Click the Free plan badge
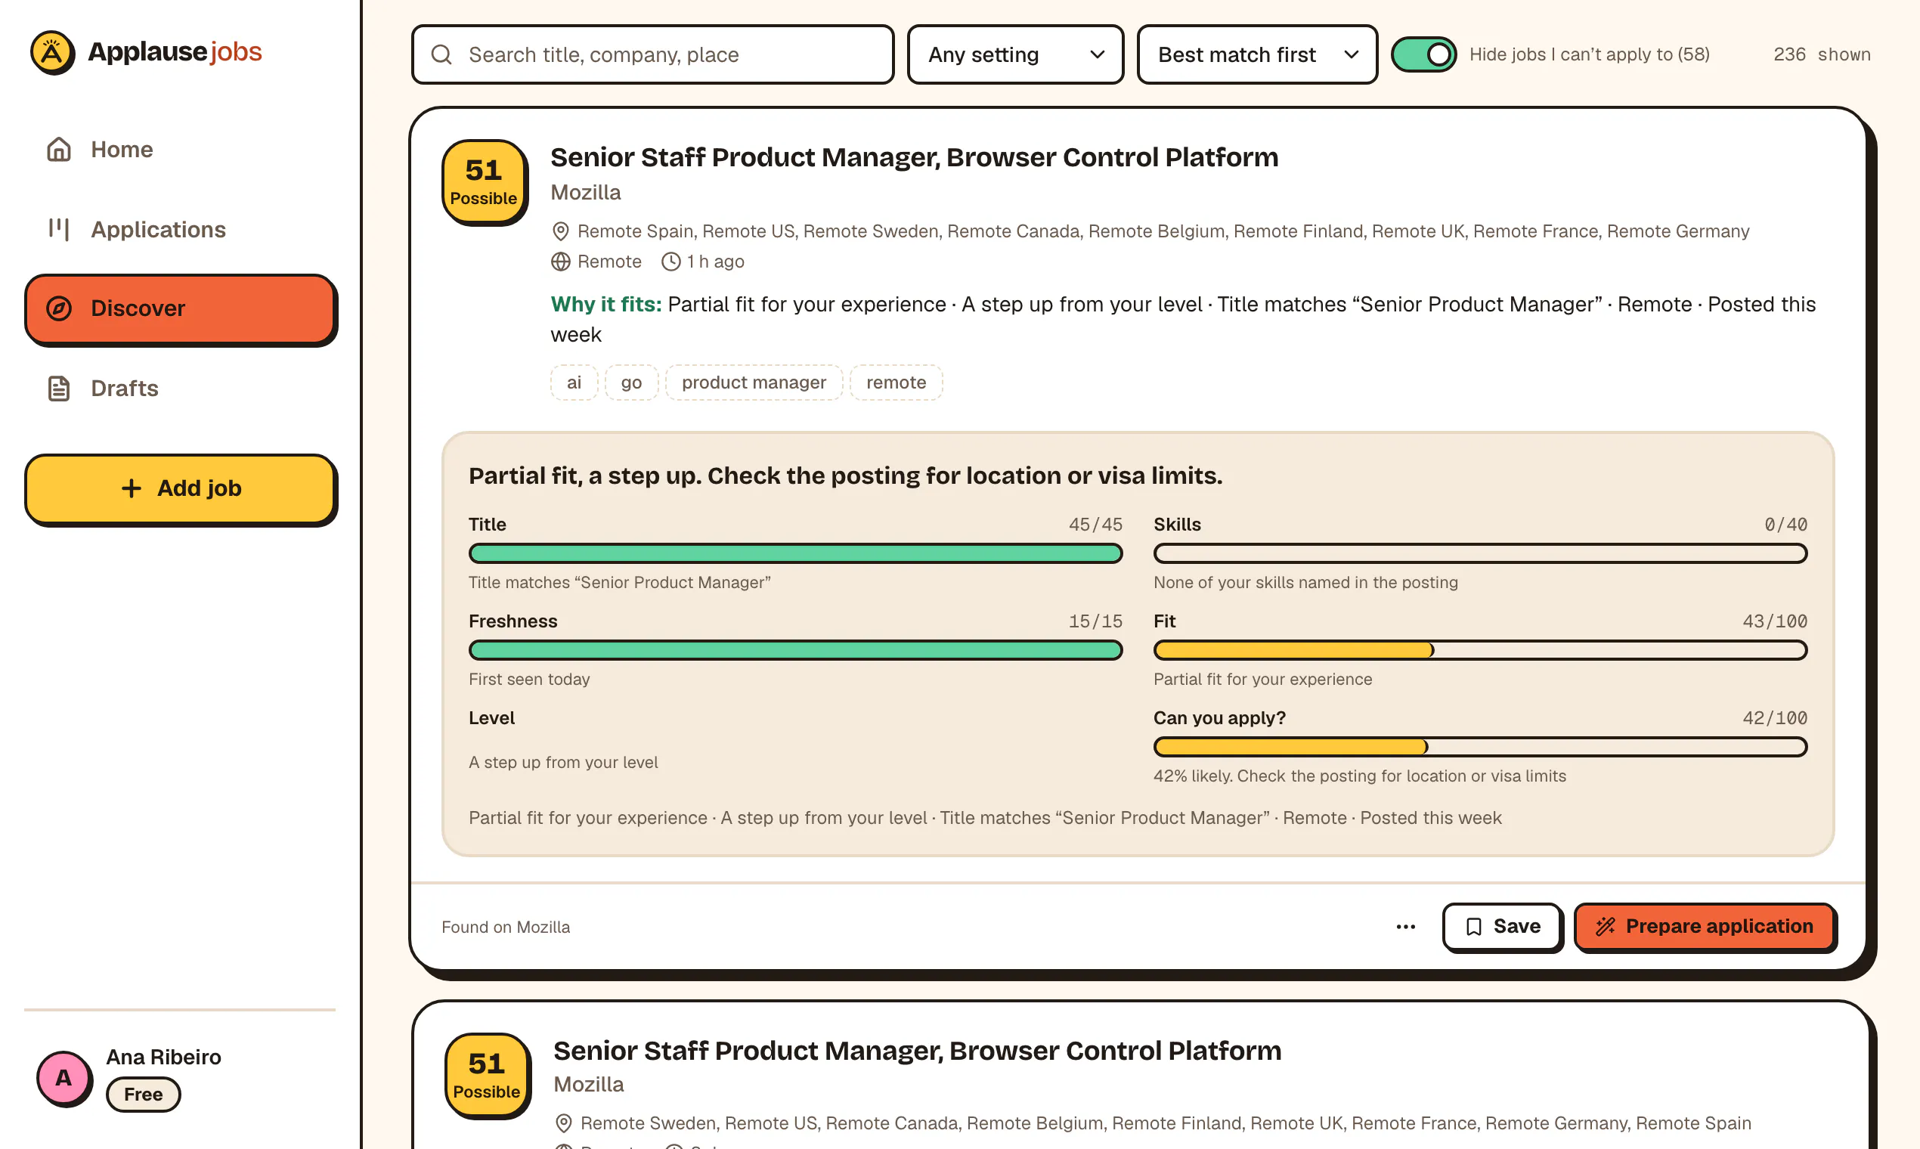Screen dimensions: 1920x1149 pyautogui.click(x=143, y=1095)
